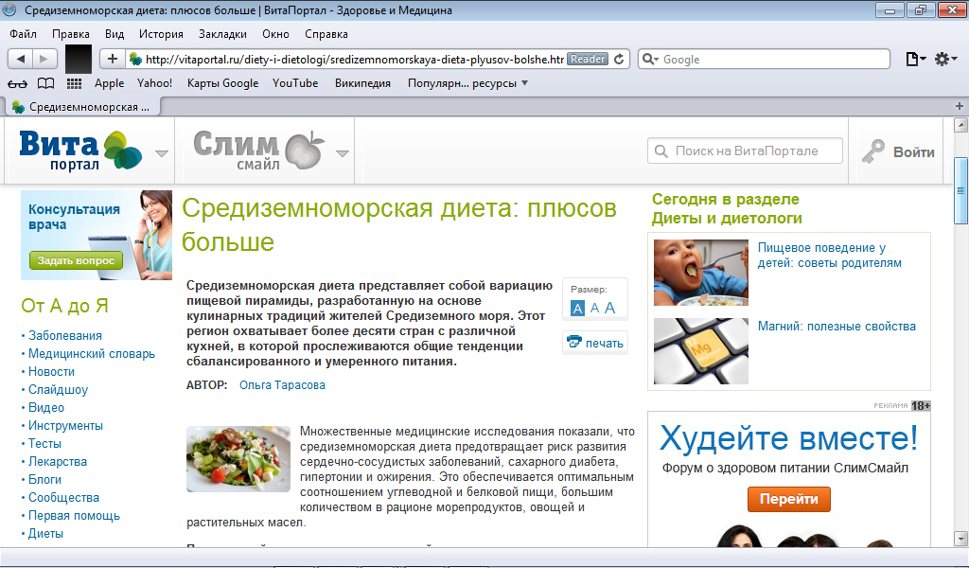Click the Поиск на ВитаПортале search field
969x568 pixels.
(745, 151)
